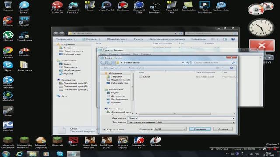
Task: Open the view options dropdown in Save As
Action: point(222,68)
